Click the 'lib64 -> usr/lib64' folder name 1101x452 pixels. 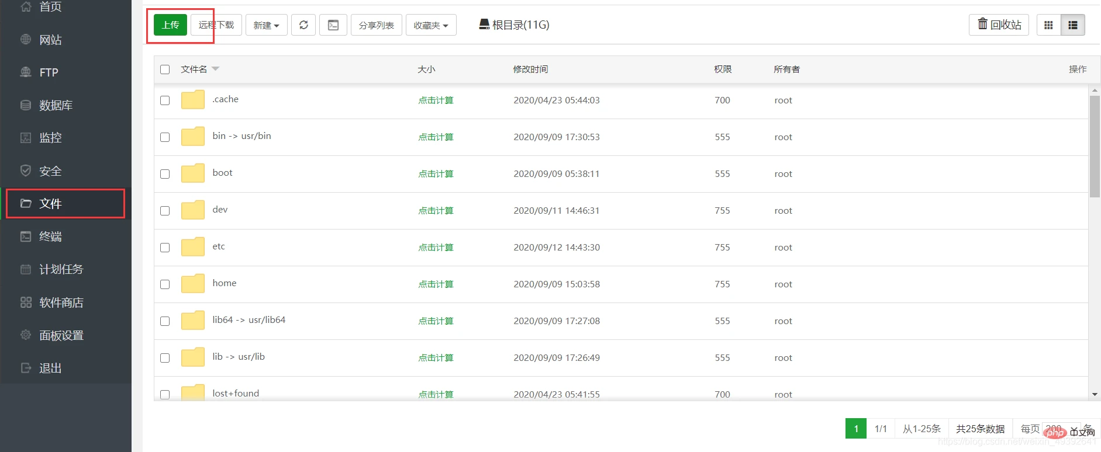coord(249,320)
